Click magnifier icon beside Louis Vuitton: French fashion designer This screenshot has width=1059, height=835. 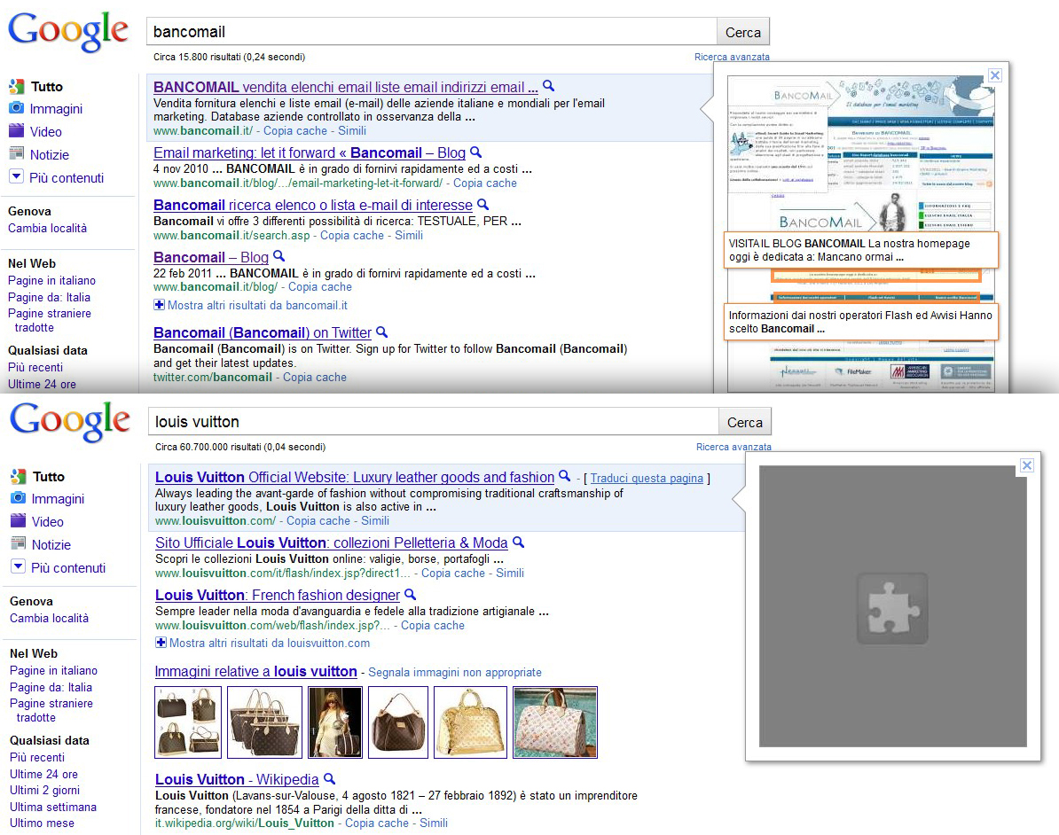pyautogui.click(x=410, y=595)
